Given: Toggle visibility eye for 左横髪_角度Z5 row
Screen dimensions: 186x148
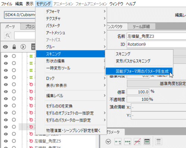Looking at the screenshot, I should point(6,141).
